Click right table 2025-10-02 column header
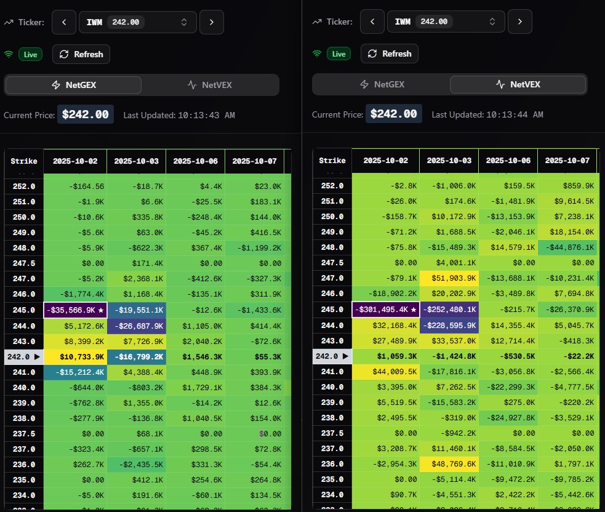This screenshot has height=512, width=605. coord(385,161)
